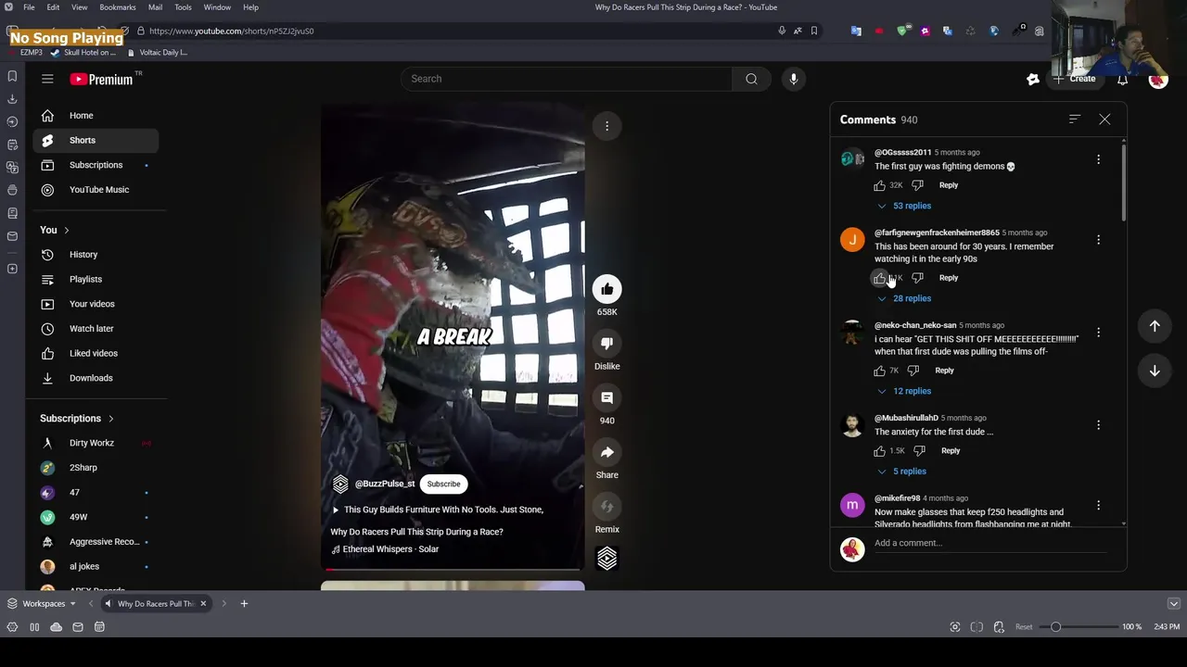Click the Add a comment field
Image resolution: width=1187 pixels, height=667 pixels.
[x=990, y=544]
